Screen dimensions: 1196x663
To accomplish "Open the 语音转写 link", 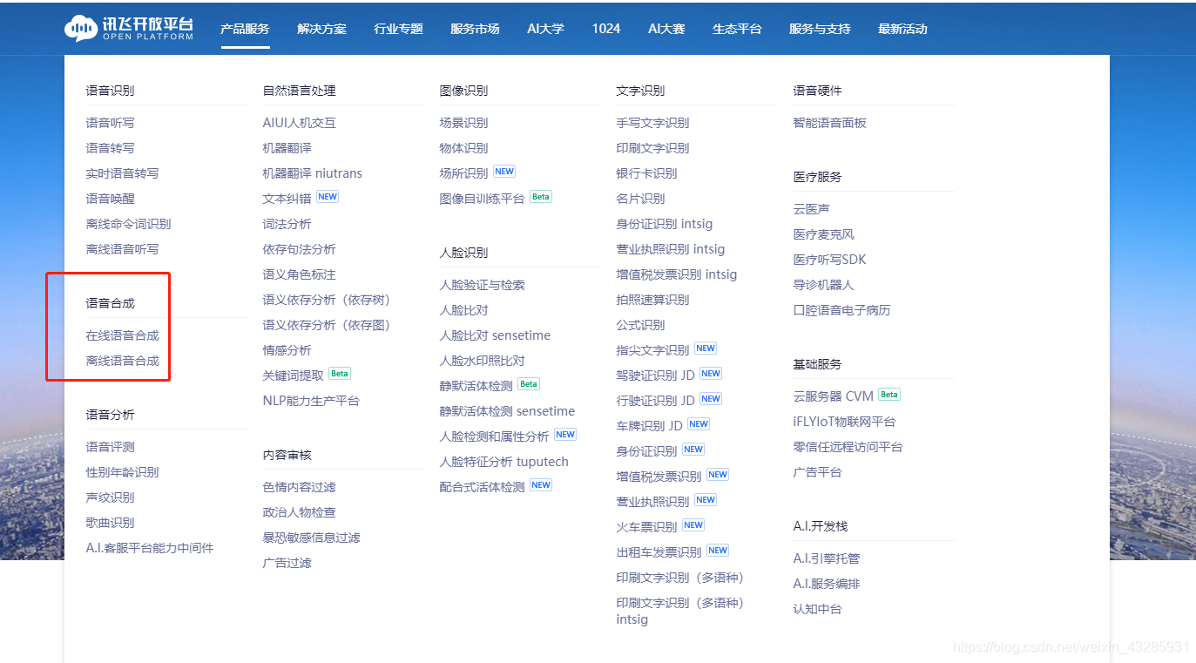I will [111, 148].
